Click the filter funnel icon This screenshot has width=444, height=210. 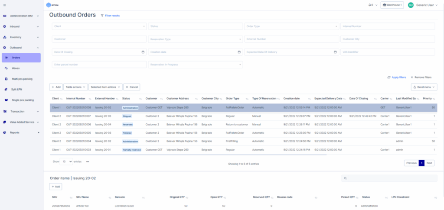point(102,16)
